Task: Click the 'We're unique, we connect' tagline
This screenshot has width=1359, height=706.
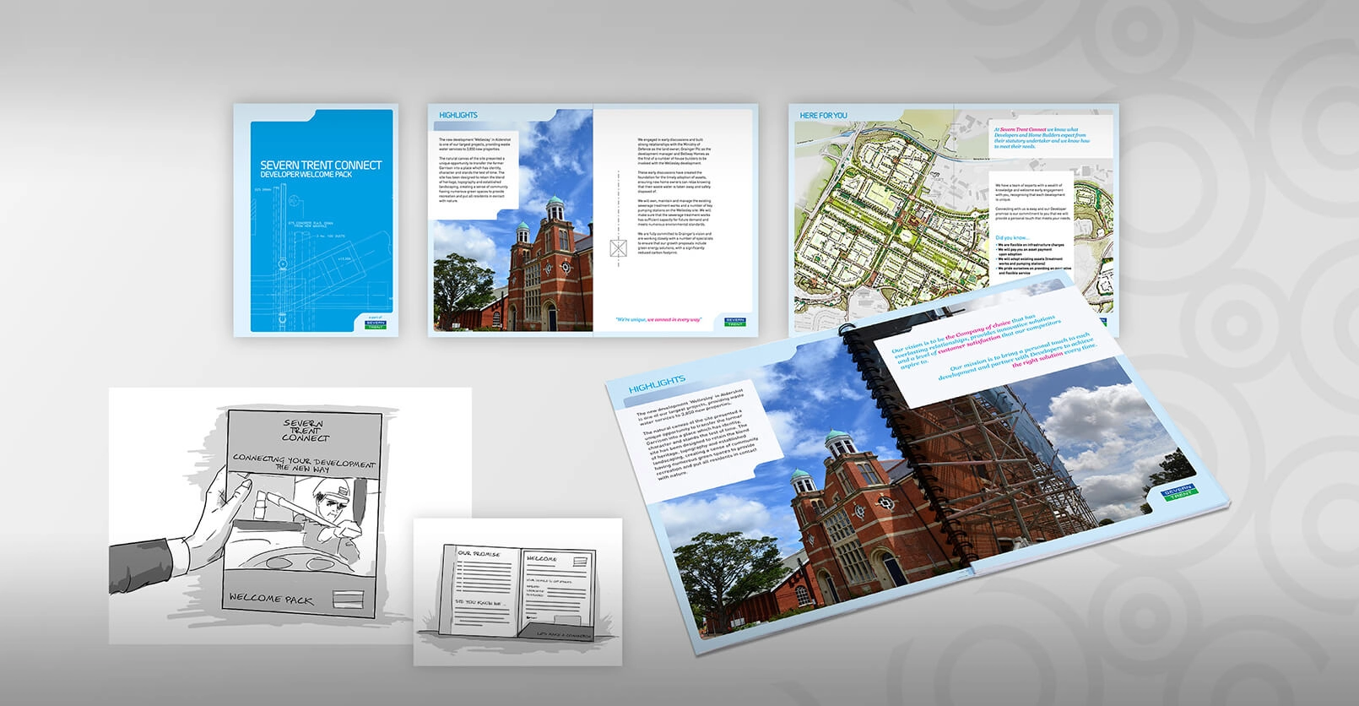Action: 658,319
